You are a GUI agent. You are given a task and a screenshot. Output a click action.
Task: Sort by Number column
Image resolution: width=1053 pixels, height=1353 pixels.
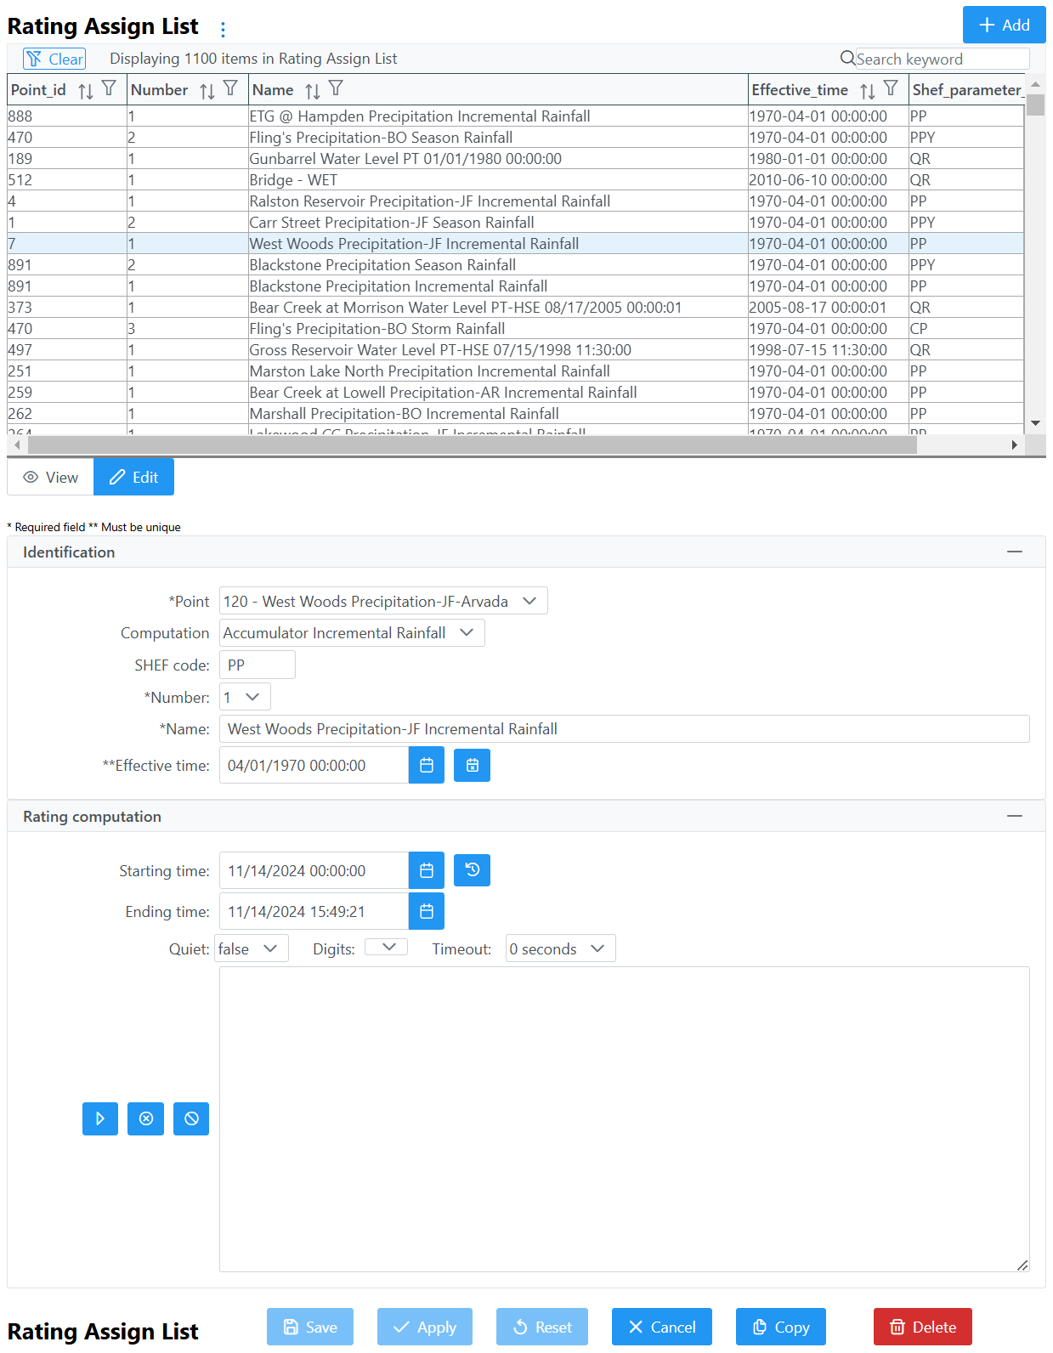click(x=207, y=91)
